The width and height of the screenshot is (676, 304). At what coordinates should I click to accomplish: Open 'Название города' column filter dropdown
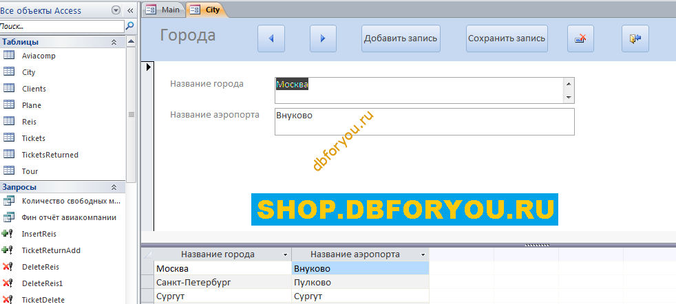285,255
